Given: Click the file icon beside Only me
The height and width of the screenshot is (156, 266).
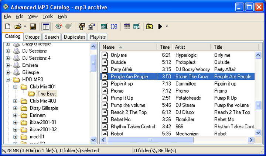Looking at the screenshot, I should [105, 55].
